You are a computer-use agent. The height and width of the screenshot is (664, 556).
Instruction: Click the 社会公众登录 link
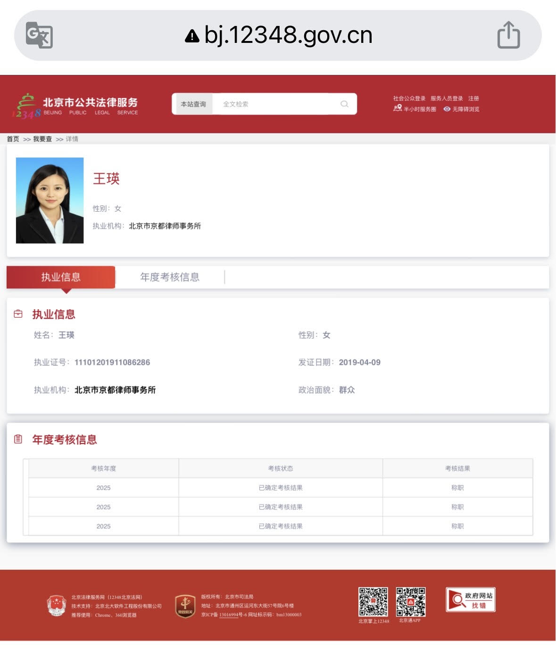point(409,98)
